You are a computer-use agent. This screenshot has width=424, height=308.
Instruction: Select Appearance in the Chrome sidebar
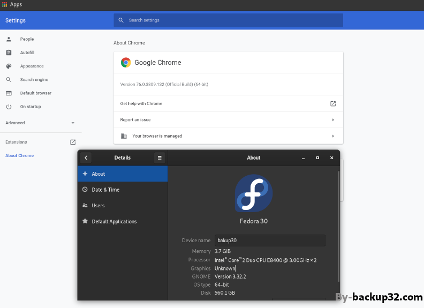32,66
